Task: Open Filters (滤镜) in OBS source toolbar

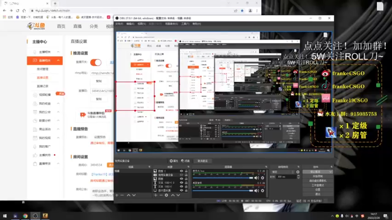Action: pyautogui.click(x=186, y=161)
